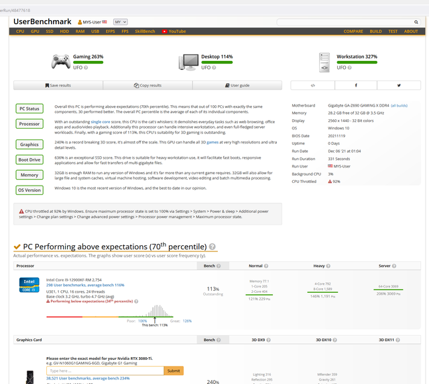Open help icon beside 3D DX9
The height and width of the screenshot is (384, 429).
269,340
